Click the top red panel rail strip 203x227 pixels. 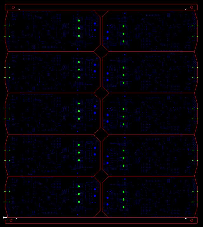pos(101,7)
